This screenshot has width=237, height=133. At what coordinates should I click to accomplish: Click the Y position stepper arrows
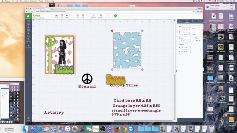tap(189, 52)
